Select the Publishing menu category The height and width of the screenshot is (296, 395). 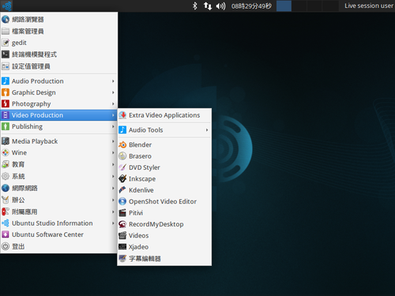(x=58, y=126)
